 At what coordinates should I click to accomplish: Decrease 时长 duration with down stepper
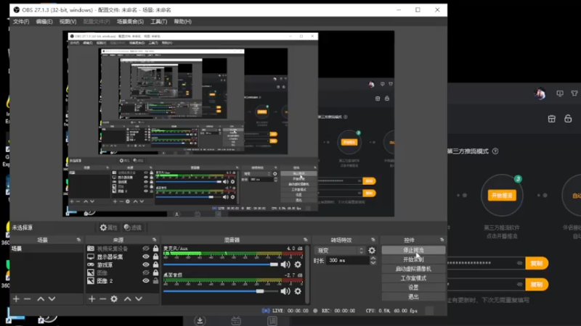[373, 263]
